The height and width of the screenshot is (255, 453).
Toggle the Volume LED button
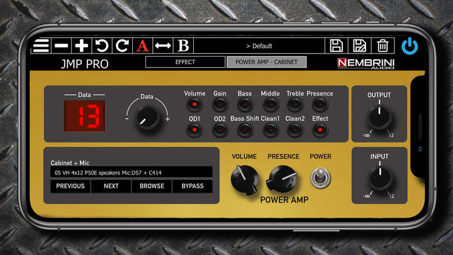pos(194,104)
